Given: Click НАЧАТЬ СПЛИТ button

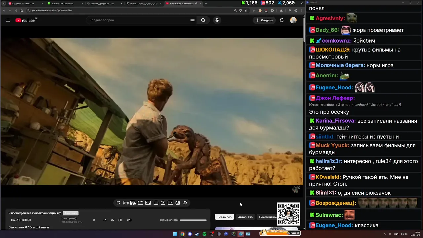Looking at the screenshot, I should (21, 220).
